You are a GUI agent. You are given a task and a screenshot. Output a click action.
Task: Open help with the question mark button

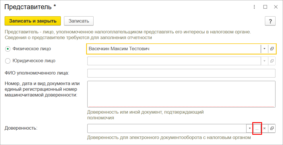click(270, 21)
